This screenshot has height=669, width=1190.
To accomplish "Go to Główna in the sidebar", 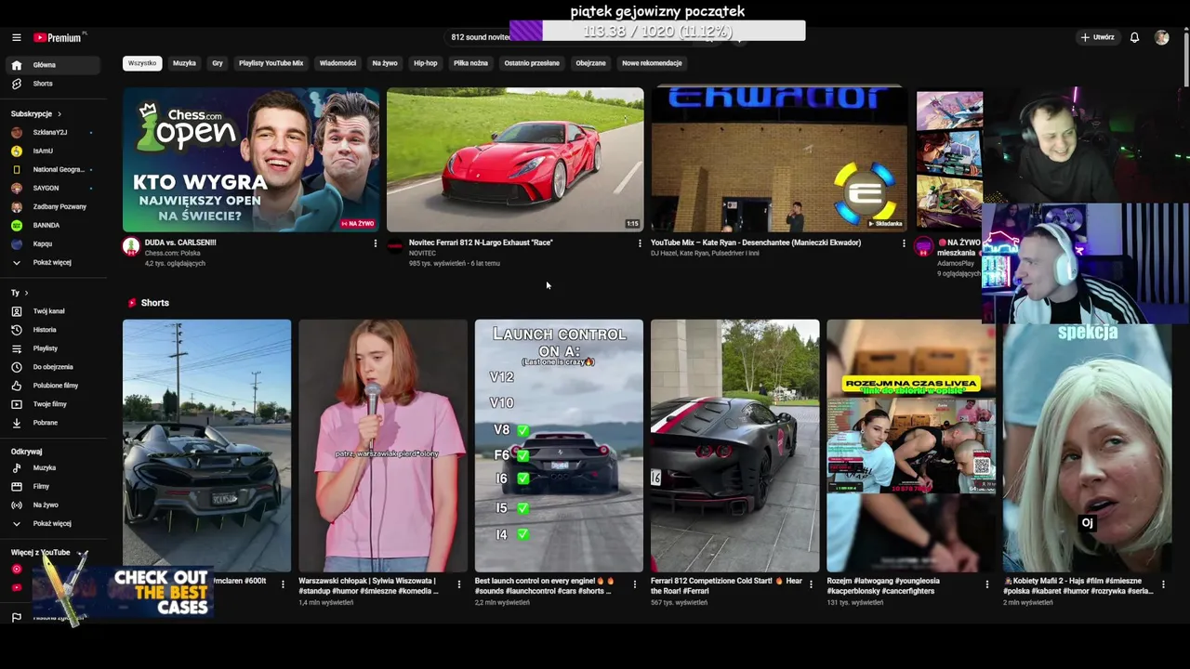I will coord(51,65).
